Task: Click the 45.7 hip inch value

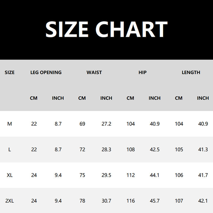Action: [155, 201]
